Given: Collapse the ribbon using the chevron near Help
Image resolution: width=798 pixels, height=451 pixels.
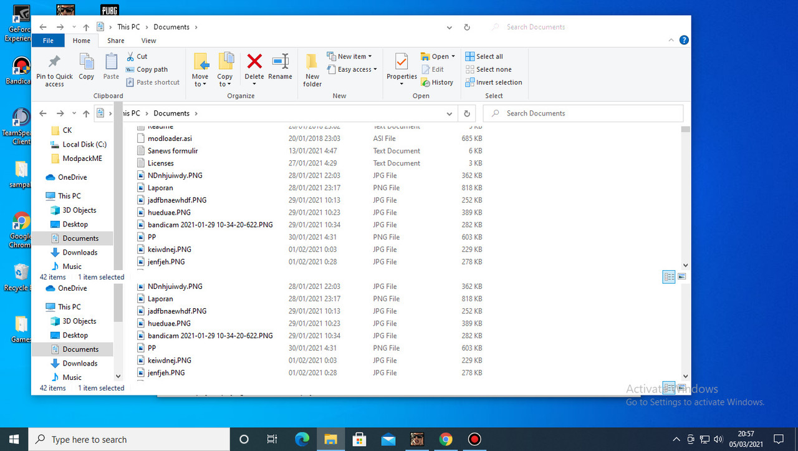Looking at the screenshot, I should tap(671, 40).
